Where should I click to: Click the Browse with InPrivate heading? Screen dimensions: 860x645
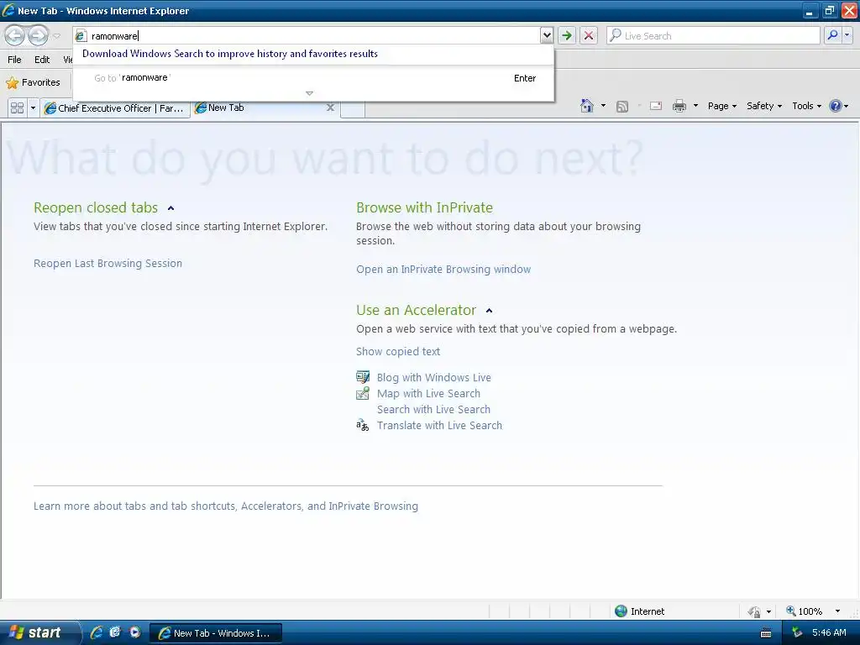pyautogui.click(x=424, y=208)
